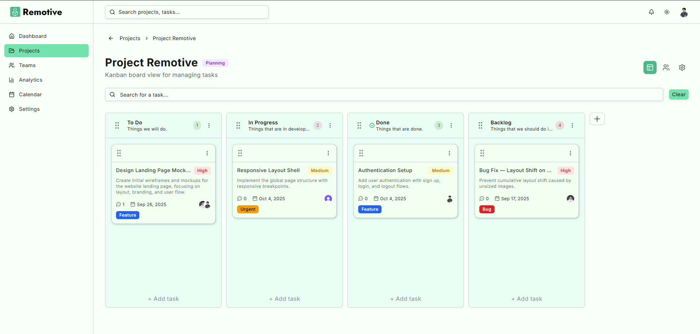
Task: Click the Search for a task field
Action: 384,94
